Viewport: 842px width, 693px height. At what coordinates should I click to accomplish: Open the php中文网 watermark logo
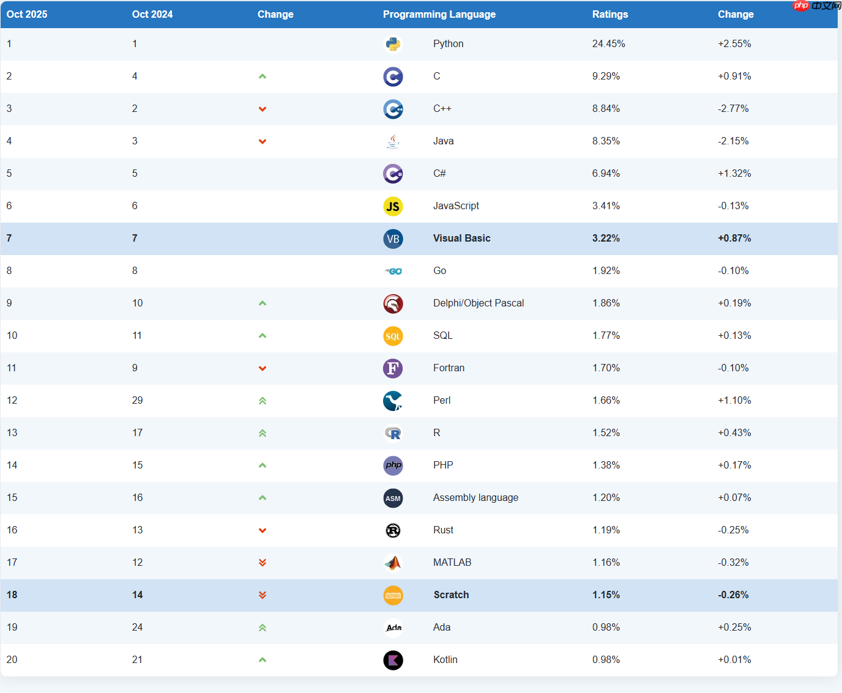[x=816, y=6]
